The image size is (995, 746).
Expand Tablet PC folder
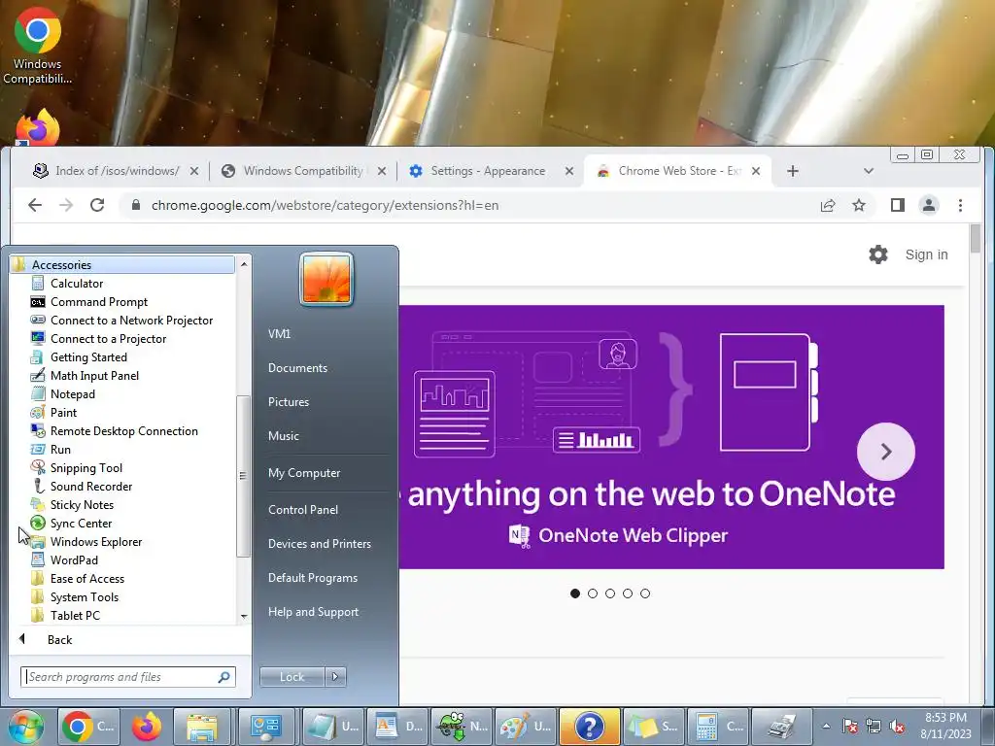pos(75,615)
